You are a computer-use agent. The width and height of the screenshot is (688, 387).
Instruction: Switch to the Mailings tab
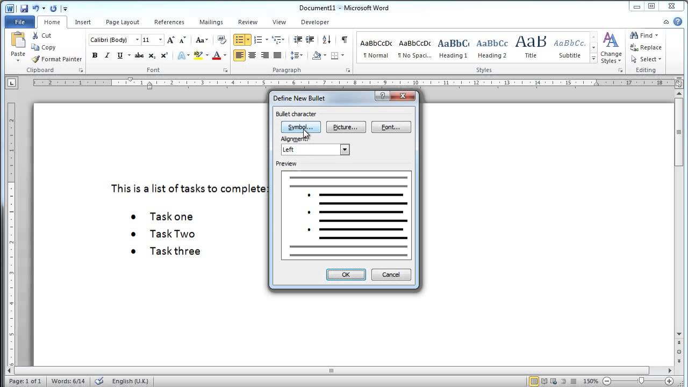tap(211, 22)
